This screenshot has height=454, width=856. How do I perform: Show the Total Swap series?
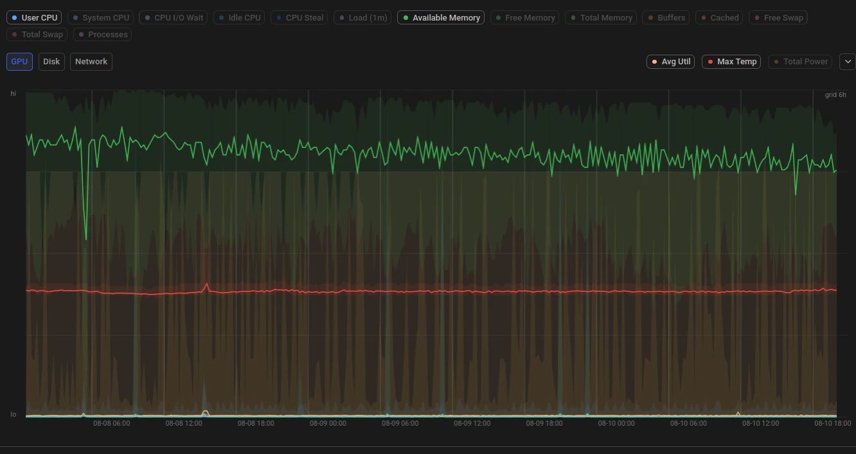coord(37,34)
